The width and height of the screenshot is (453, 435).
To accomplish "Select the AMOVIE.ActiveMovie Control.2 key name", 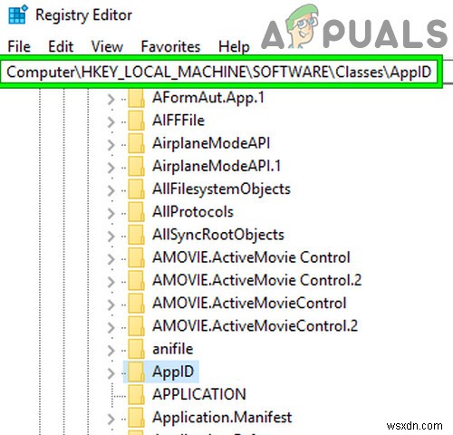I will pos(256,281).
